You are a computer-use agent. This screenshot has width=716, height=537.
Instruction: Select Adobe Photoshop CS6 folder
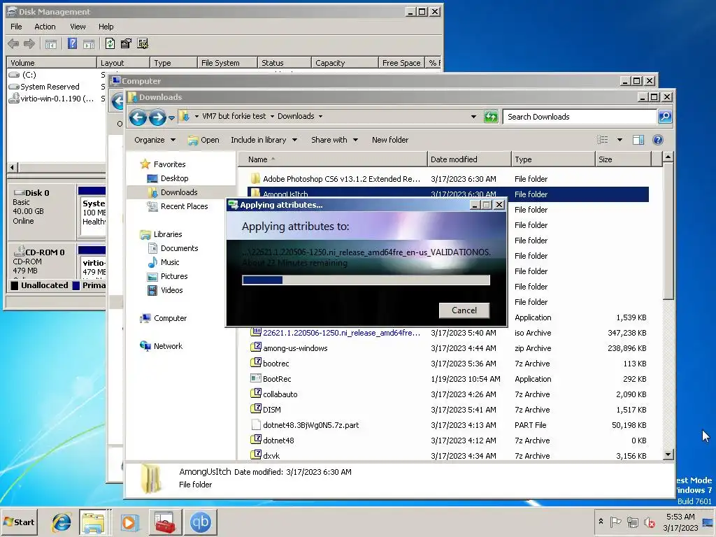click(447, 179)
